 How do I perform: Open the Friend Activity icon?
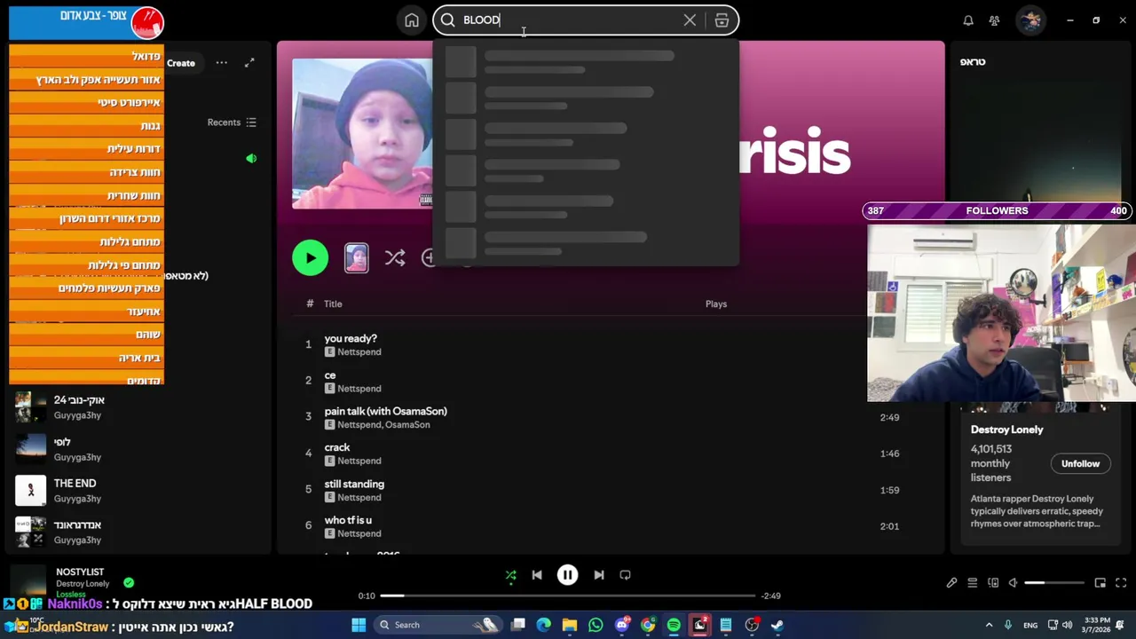[x=995, y=20]
